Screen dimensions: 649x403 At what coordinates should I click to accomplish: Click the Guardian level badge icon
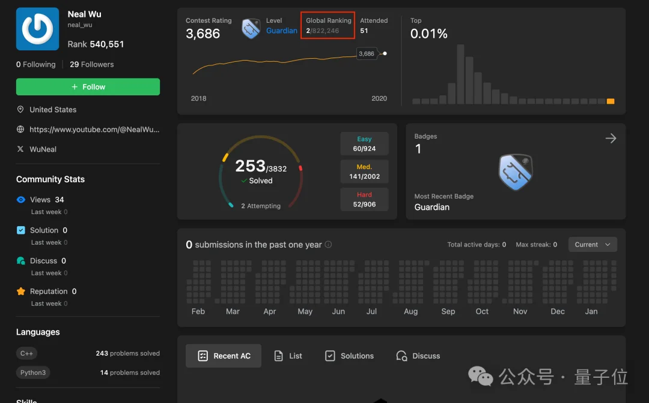[x=251, y=28]
